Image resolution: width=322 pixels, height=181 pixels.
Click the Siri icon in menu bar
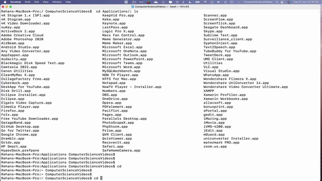click(289, 2)
